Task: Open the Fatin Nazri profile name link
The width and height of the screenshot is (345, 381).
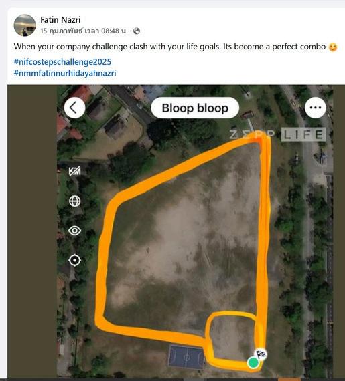Action: [60, 19]
